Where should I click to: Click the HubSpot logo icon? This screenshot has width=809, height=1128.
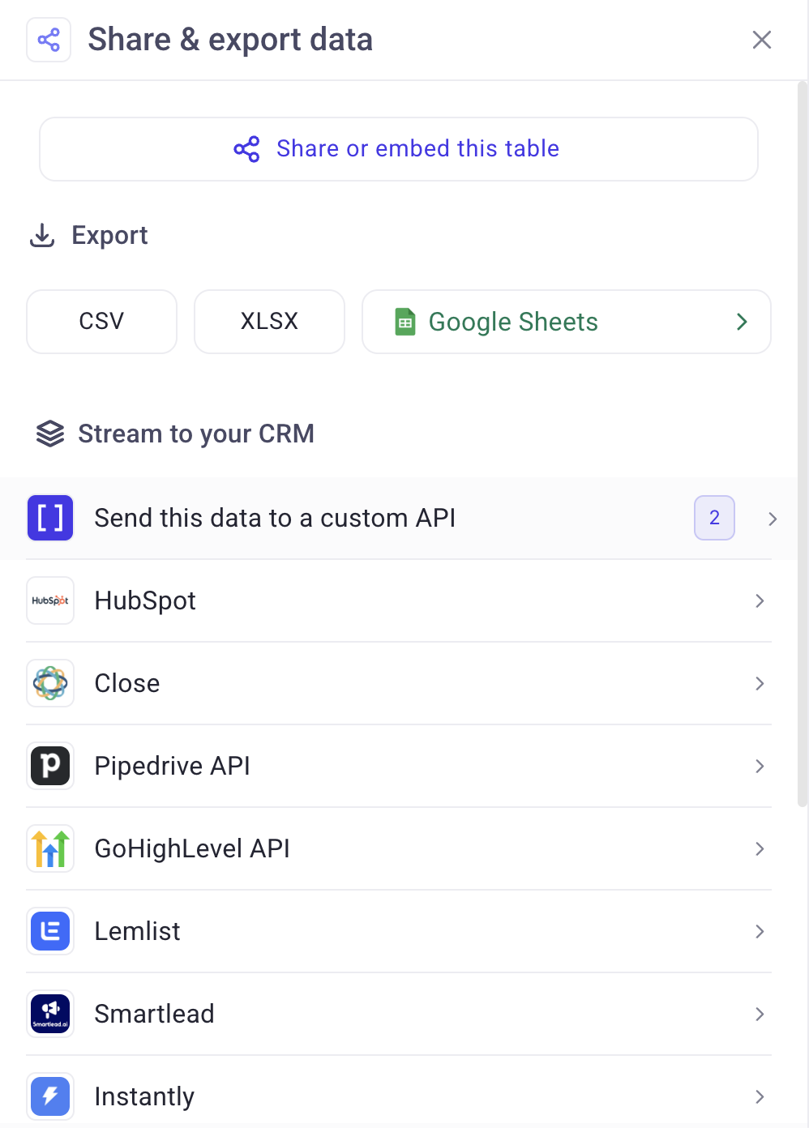[x=50, y=600]
